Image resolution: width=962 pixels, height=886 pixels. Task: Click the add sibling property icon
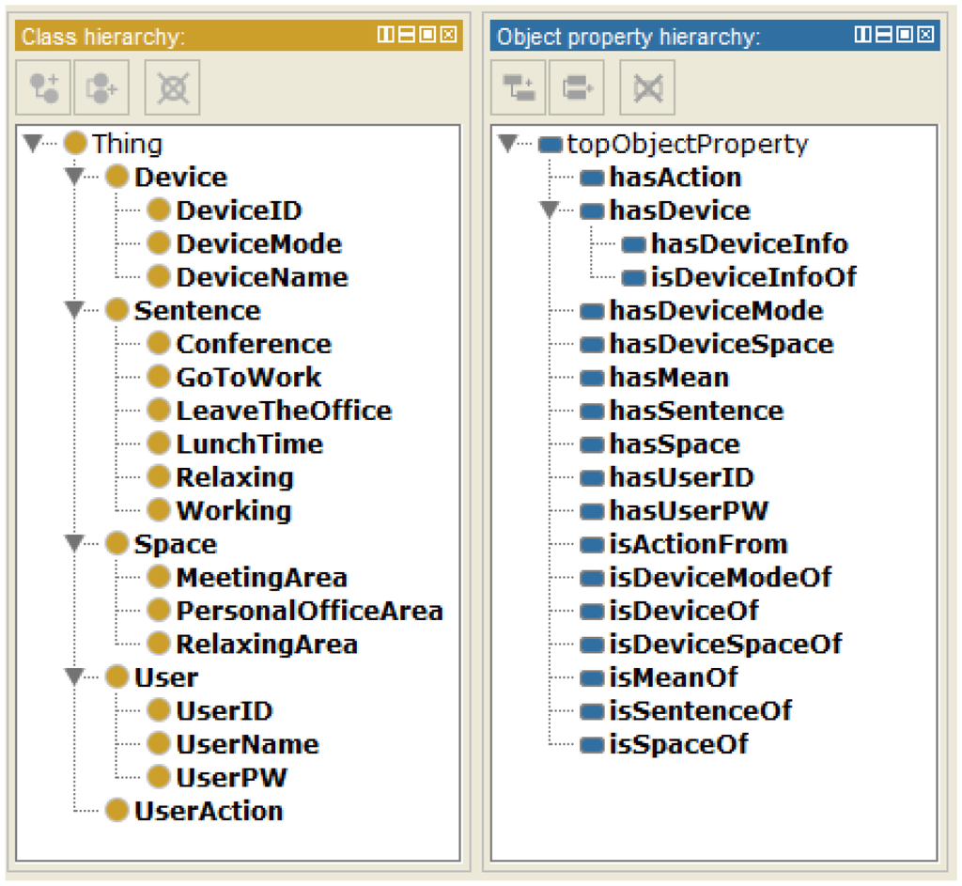(x=576, y=89)
